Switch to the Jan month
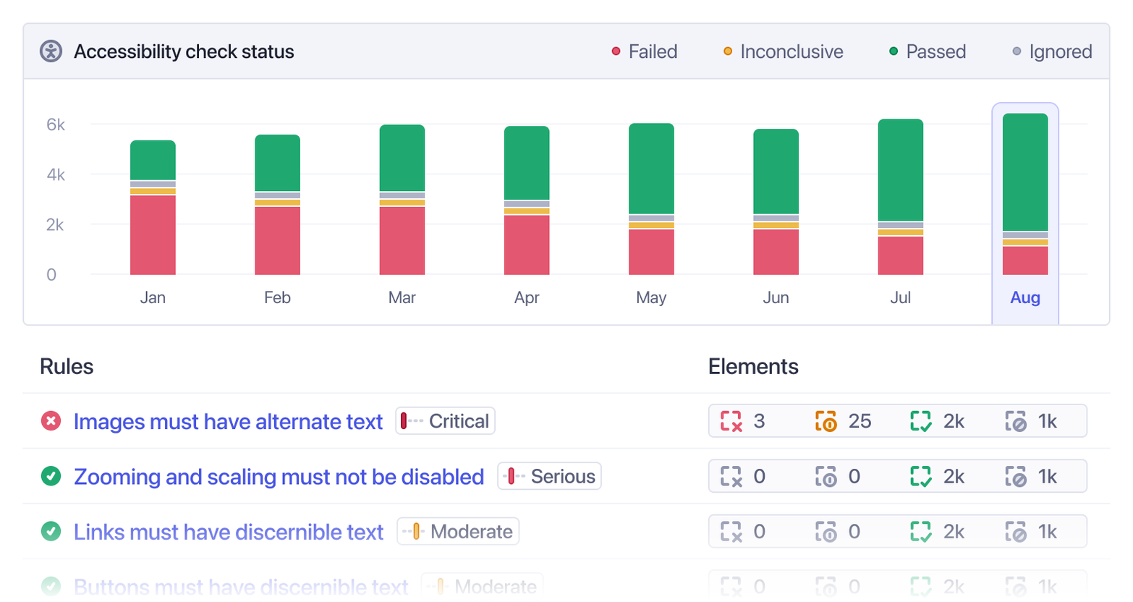 (152, 297)
